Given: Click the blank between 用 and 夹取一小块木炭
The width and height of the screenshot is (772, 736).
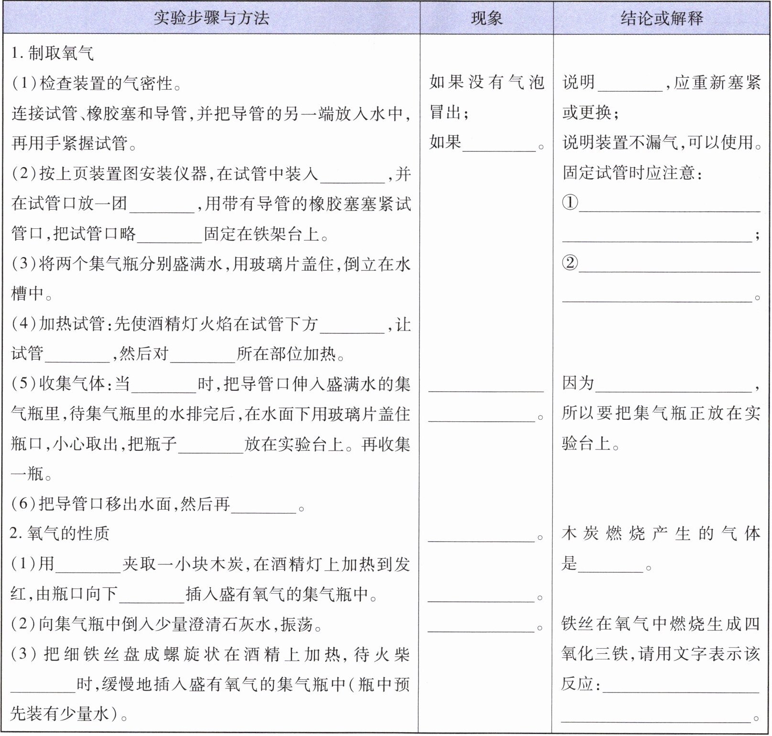Looking at the screenshot, I should (88, 566).
